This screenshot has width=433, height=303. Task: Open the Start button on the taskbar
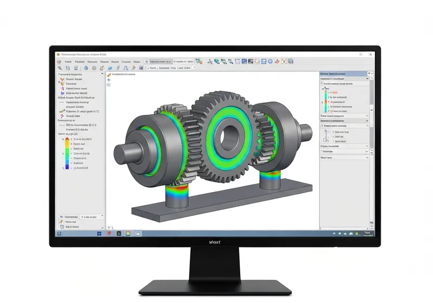coord(59,234)
